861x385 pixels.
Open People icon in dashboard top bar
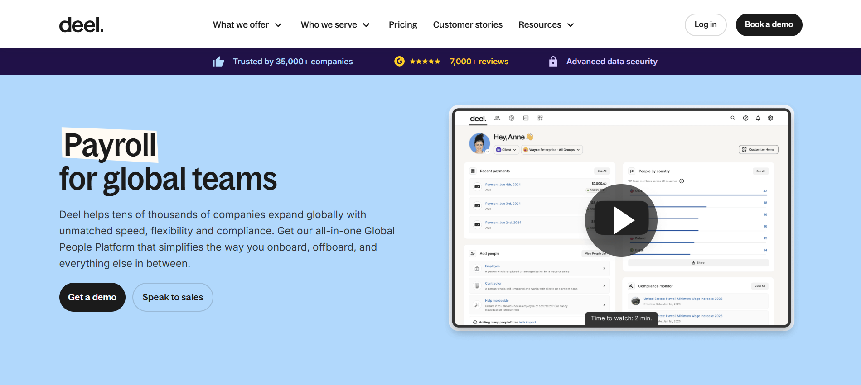(497, 118)
